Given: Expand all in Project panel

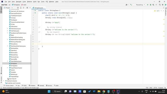Looking at the screenshot, I should click(21, 8).
